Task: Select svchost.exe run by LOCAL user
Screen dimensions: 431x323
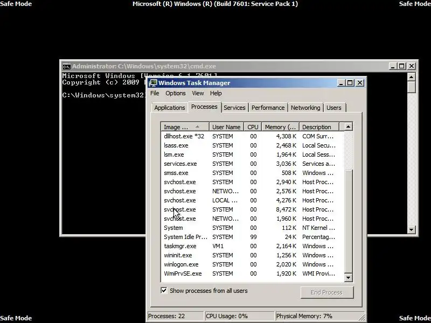Action: [x=252, y=200]
